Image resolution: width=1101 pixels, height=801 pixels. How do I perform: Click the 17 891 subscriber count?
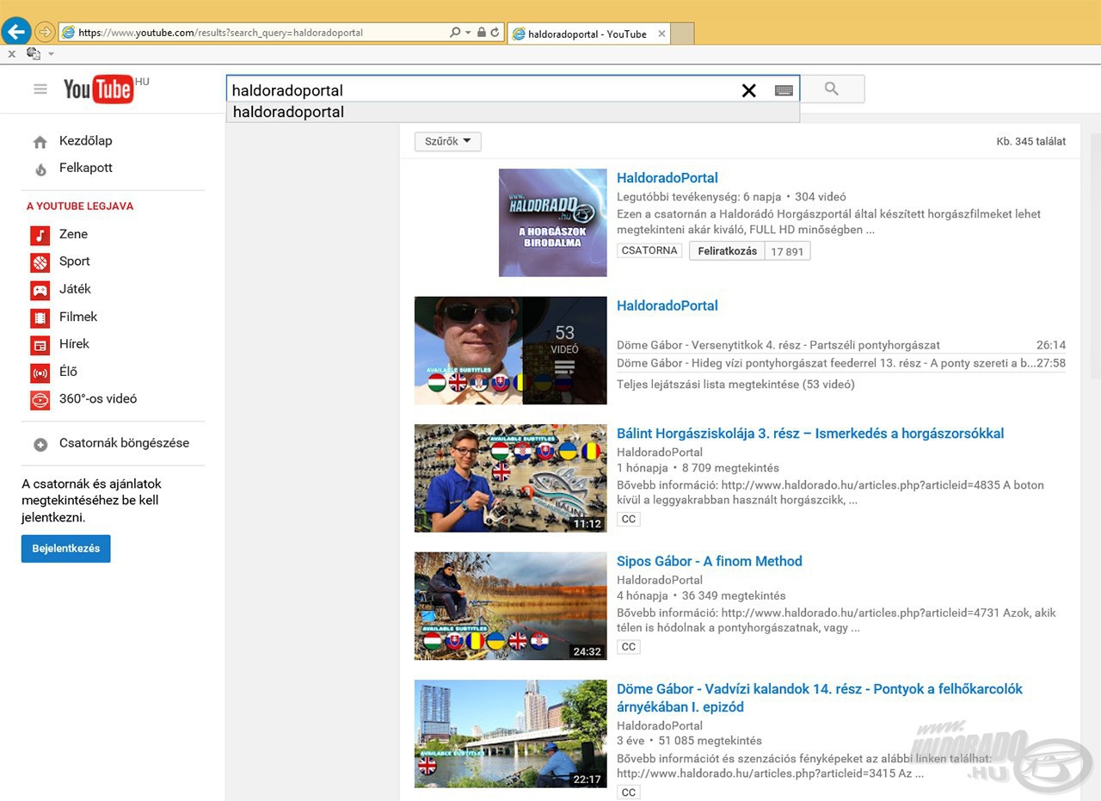coord(787,251)
